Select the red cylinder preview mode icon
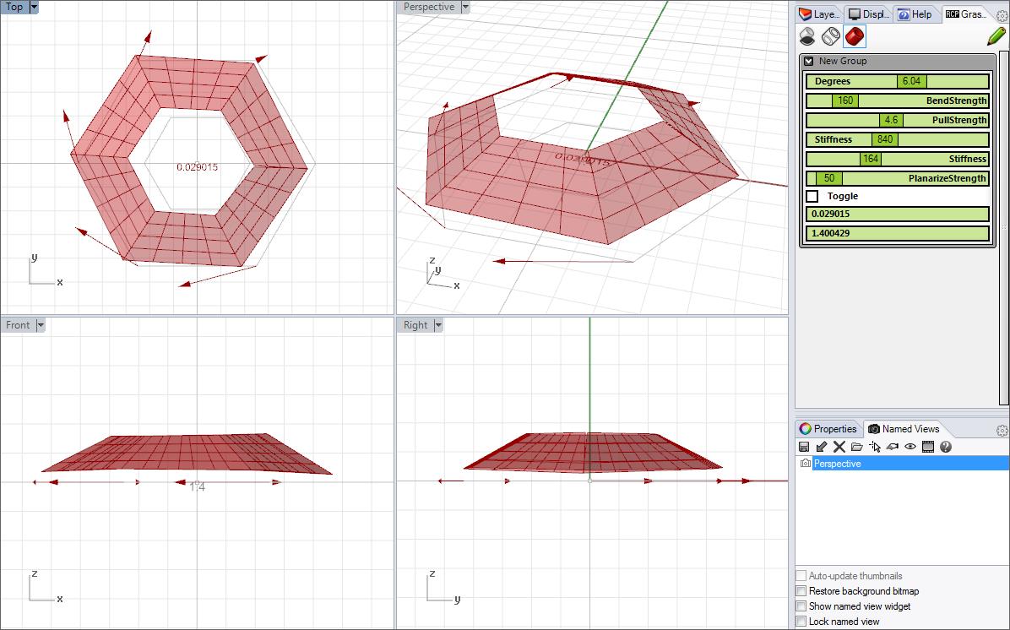Viewport: 1010px width, 630px height. coord(855,36)
